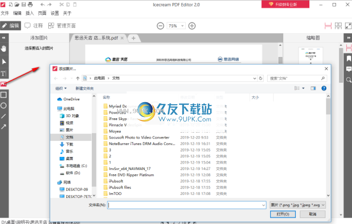Click the paste clipboard icon
Image resolution: width=352 pixels, height=224 pixels.
[75, 4]
